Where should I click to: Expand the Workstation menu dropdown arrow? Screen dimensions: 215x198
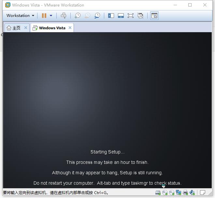click(33, 16)
